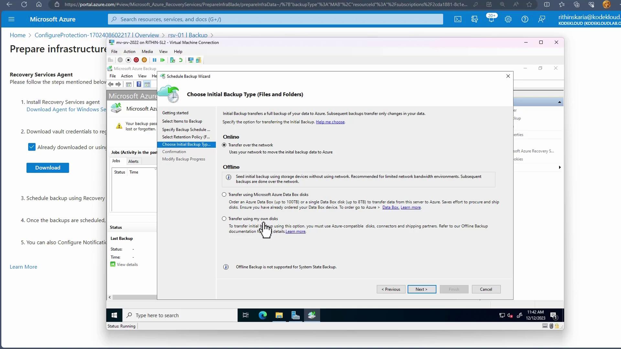
Task: Click the VM Pause toolbar icon
Action: [x=154, y=60]
